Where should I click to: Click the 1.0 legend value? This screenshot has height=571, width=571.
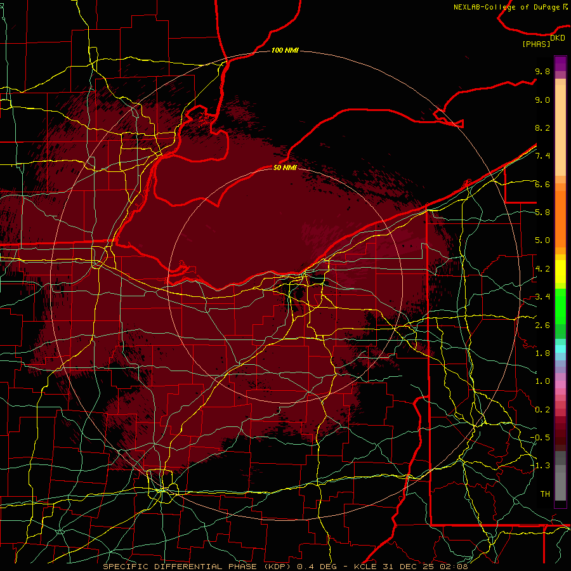(x=542, y=381)
